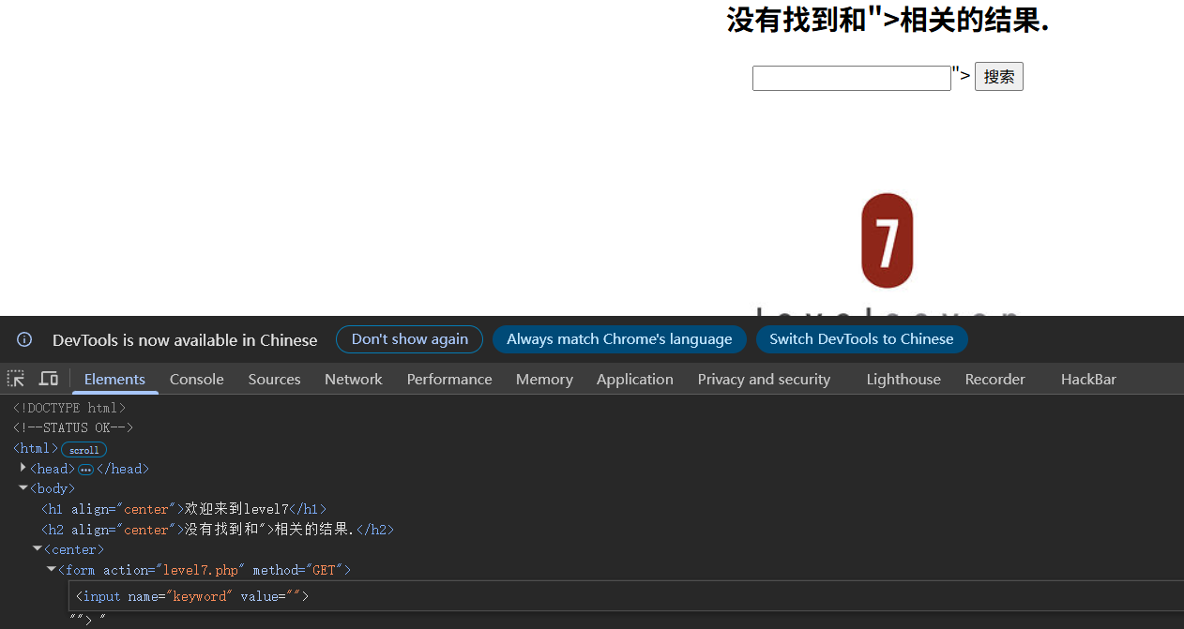Click Always match Chrome's language
The width and height of the screenshot is (1184, 629).
pyautogui.click(x=619, y=339)
